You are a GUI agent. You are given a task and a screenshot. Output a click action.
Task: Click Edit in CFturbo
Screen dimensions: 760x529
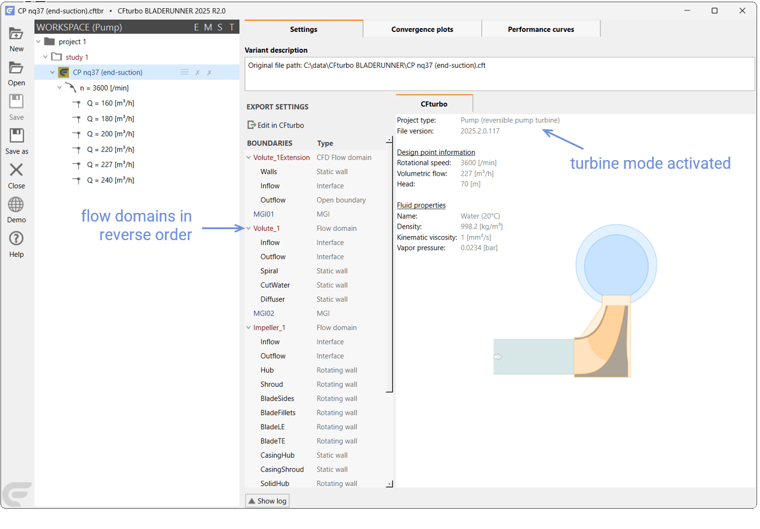(x=275, y=125)
